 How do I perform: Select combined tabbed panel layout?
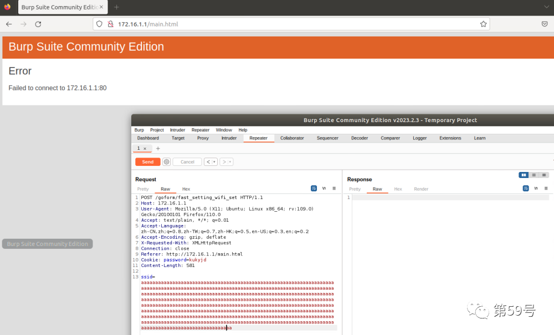pyautogui.click(x=544, y=175)
